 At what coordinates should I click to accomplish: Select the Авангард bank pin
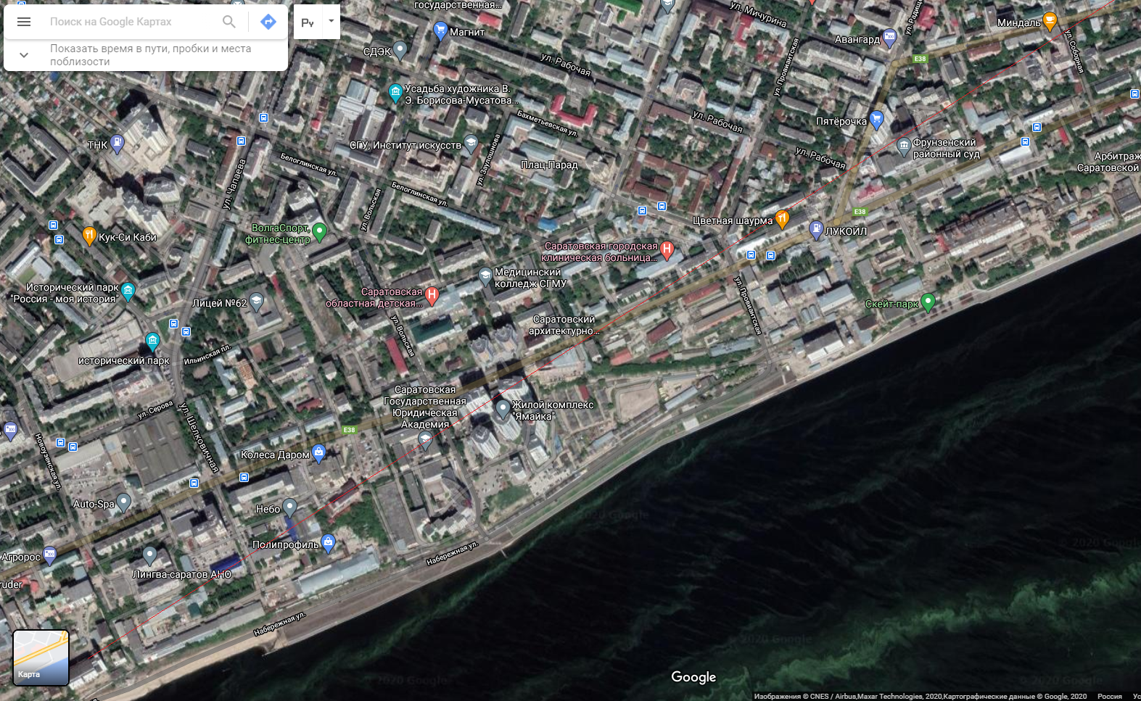[889, 38]
